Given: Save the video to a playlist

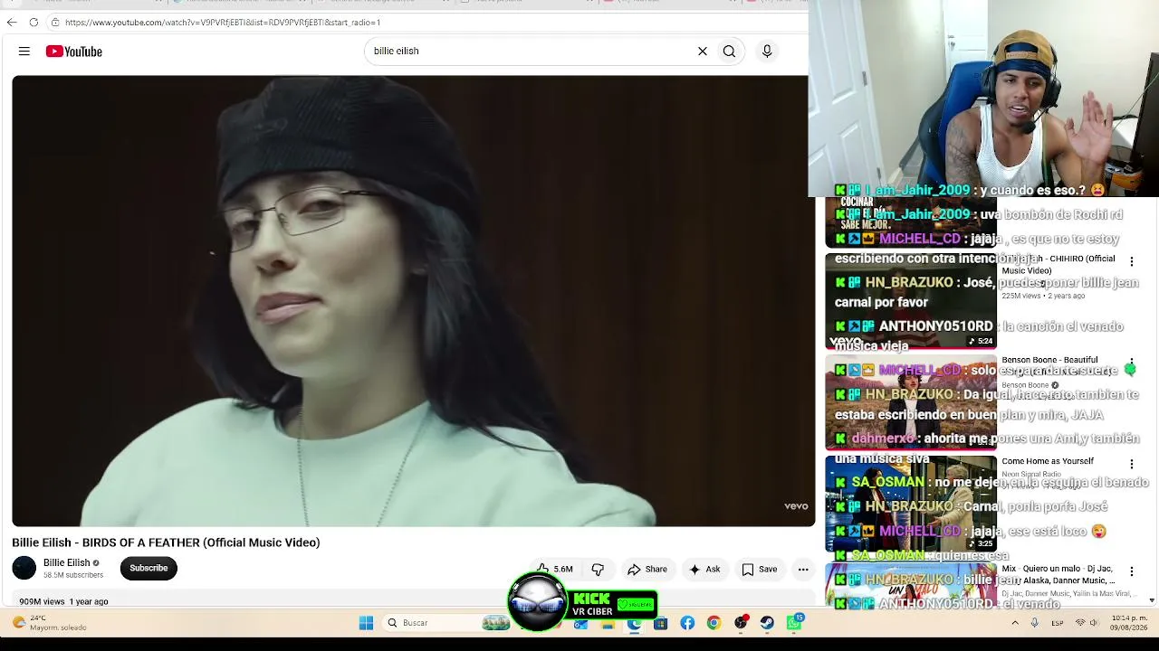Looking at the screenshot, I should [760, 569].
